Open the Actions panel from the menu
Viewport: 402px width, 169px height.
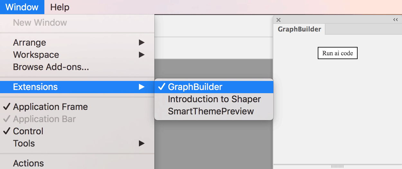28,163
